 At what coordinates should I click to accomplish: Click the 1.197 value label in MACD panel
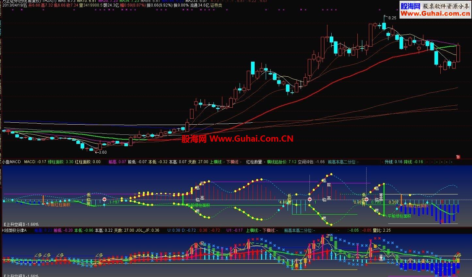(x=115, y=202)
